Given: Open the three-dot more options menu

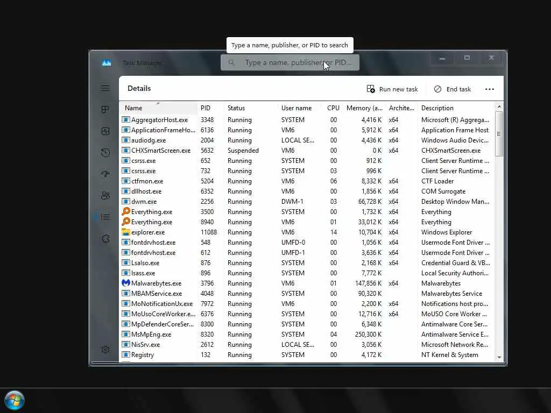Looking at the screenshot, I should [x=490, y=89].
